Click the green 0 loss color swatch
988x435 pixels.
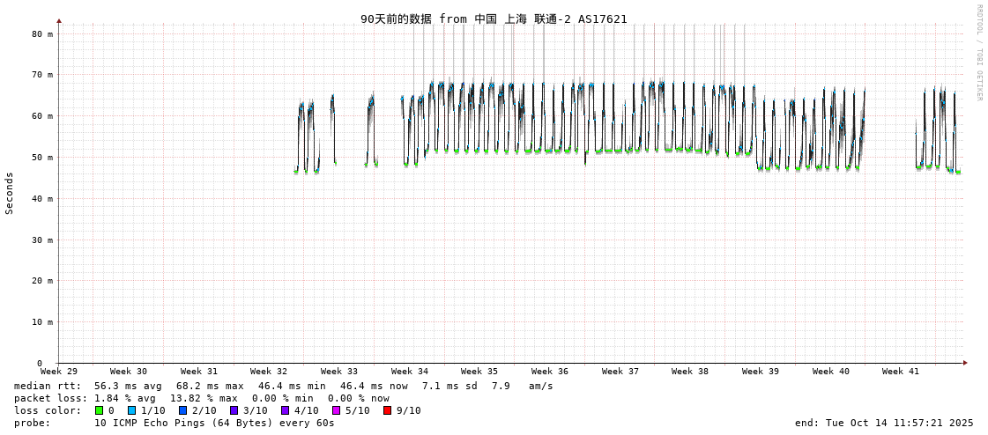coord(100,410)
